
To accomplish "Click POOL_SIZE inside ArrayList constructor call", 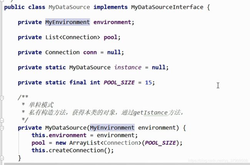I will pyautogui.click(x=160, y=143).
